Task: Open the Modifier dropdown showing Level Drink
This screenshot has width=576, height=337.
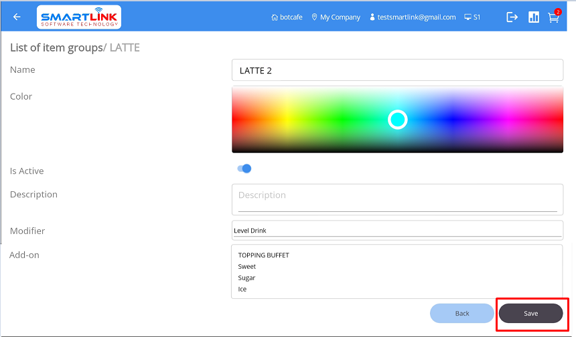Action: 397,231
